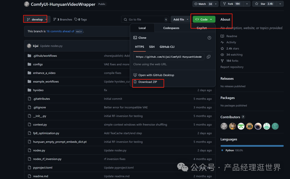Fork the repository

pyautogui.click(x=231, y=4)
